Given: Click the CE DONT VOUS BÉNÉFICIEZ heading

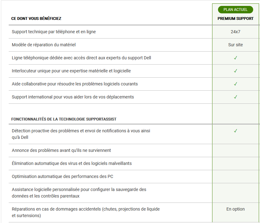Looking at the screenshot, I should (36, 19).
